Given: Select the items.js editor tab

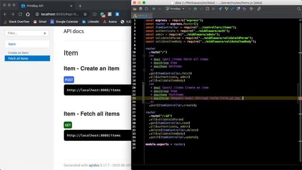Looking at the screenshot, I should tap(142, 16).
